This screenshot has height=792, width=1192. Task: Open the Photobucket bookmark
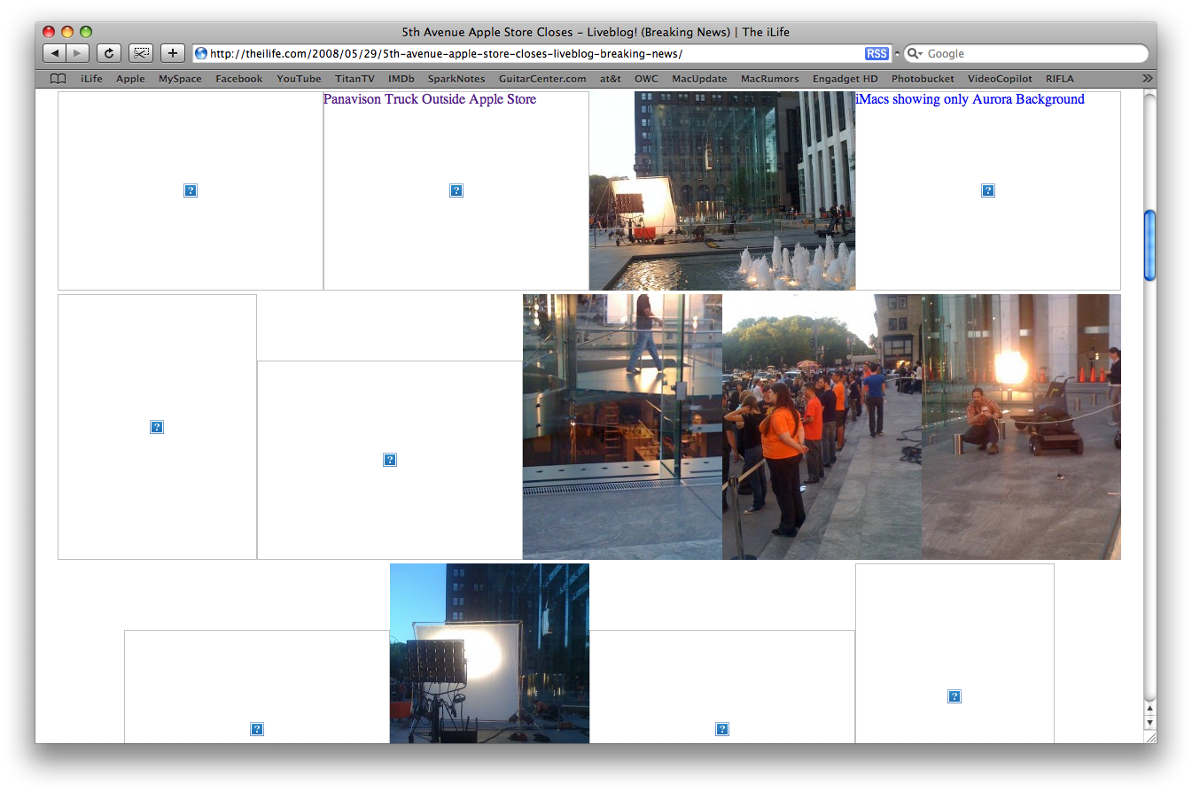click(923, 79)
